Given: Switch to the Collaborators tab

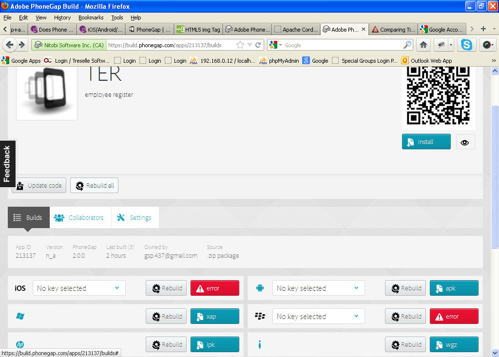Looking at the screenshot, I should tap(80, 218).
